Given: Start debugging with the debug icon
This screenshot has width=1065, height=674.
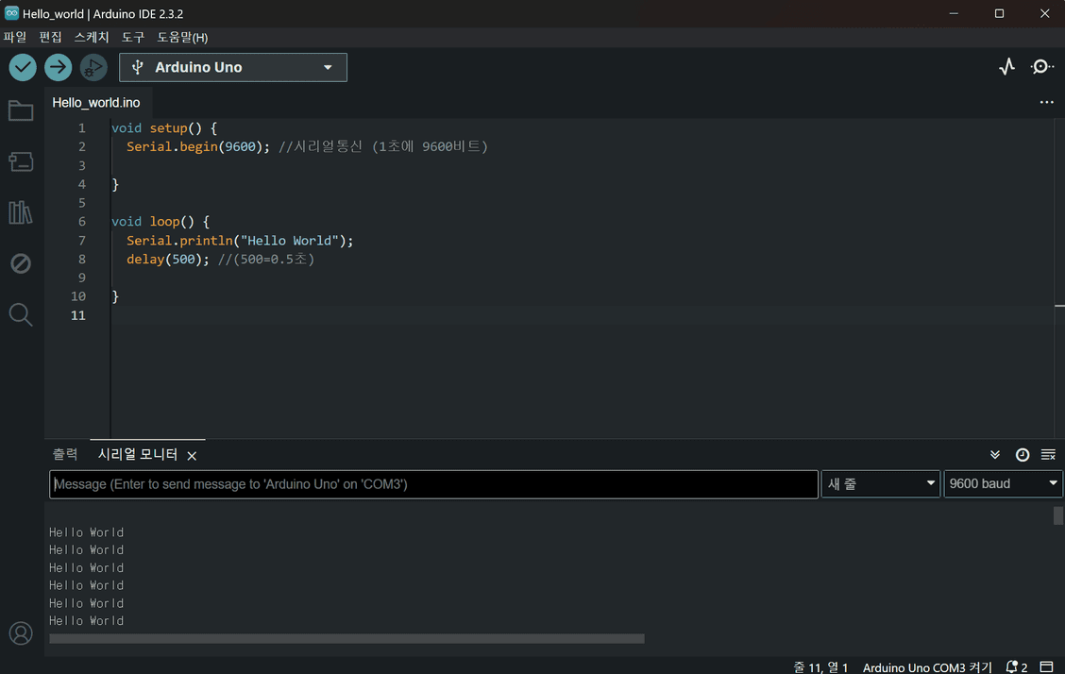Looking at the screenshot, I should [x=93, y=67].
